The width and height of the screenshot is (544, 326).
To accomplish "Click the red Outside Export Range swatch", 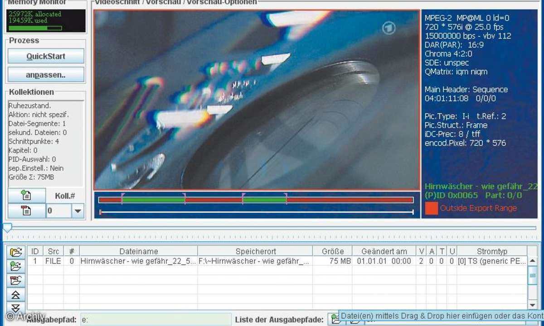I will (x=432, y=208).
